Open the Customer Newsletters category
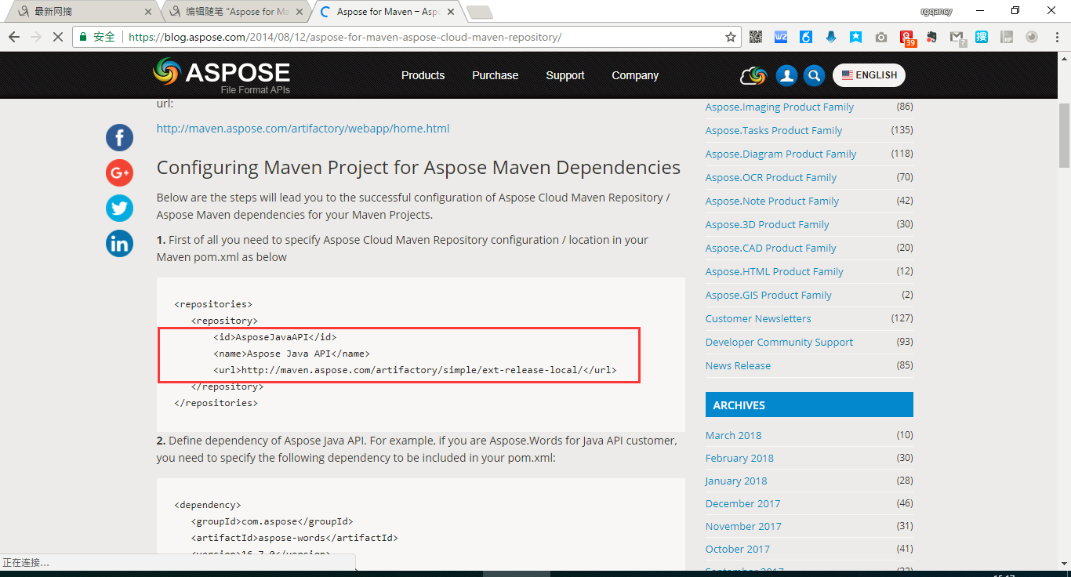This screenshot has width=1071, height=577. click(x=758, y=318)
